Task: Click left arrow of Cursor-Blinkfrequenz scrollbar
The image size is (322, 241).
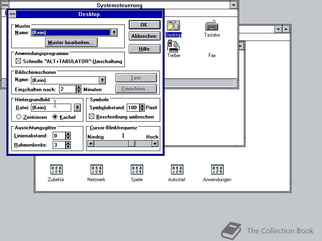Action: [91, 144]
